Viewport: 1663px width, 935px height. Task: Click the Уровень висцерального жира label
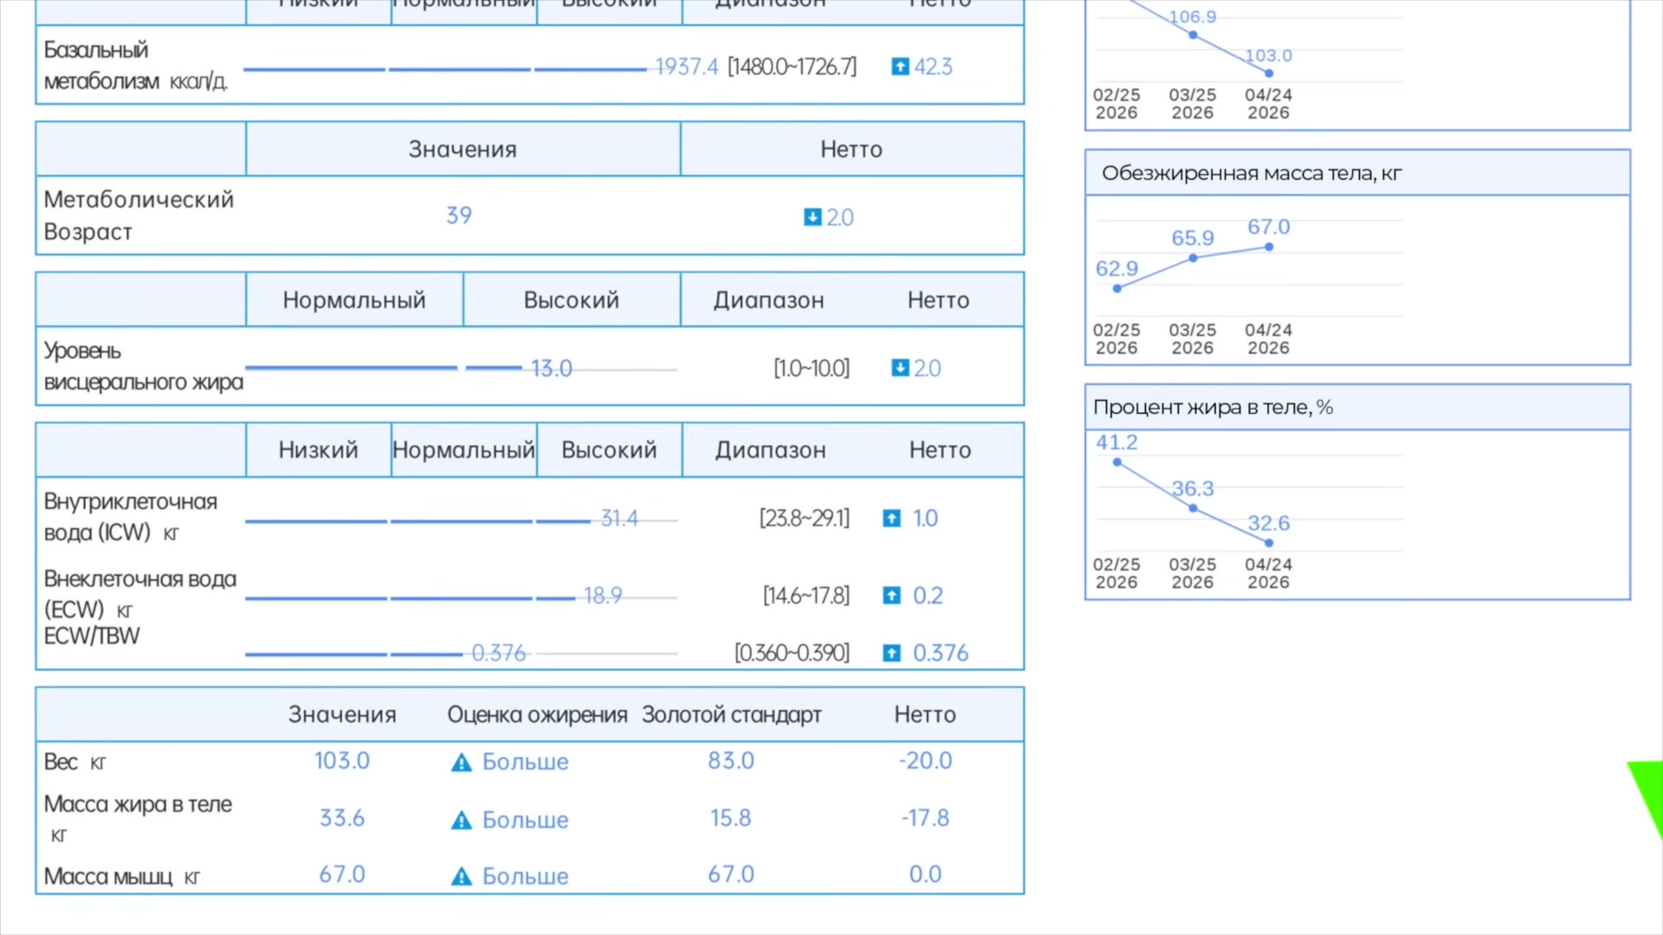click(x=144, y=366)
